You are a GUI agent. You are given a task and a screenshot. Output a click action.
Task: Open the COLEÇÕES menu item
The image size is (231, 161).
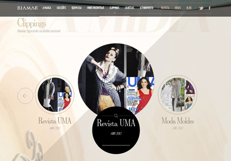61,8
